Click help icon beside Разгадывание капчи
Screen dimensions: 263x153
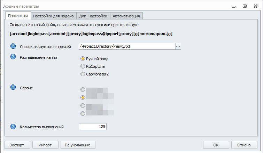(14, 57)
